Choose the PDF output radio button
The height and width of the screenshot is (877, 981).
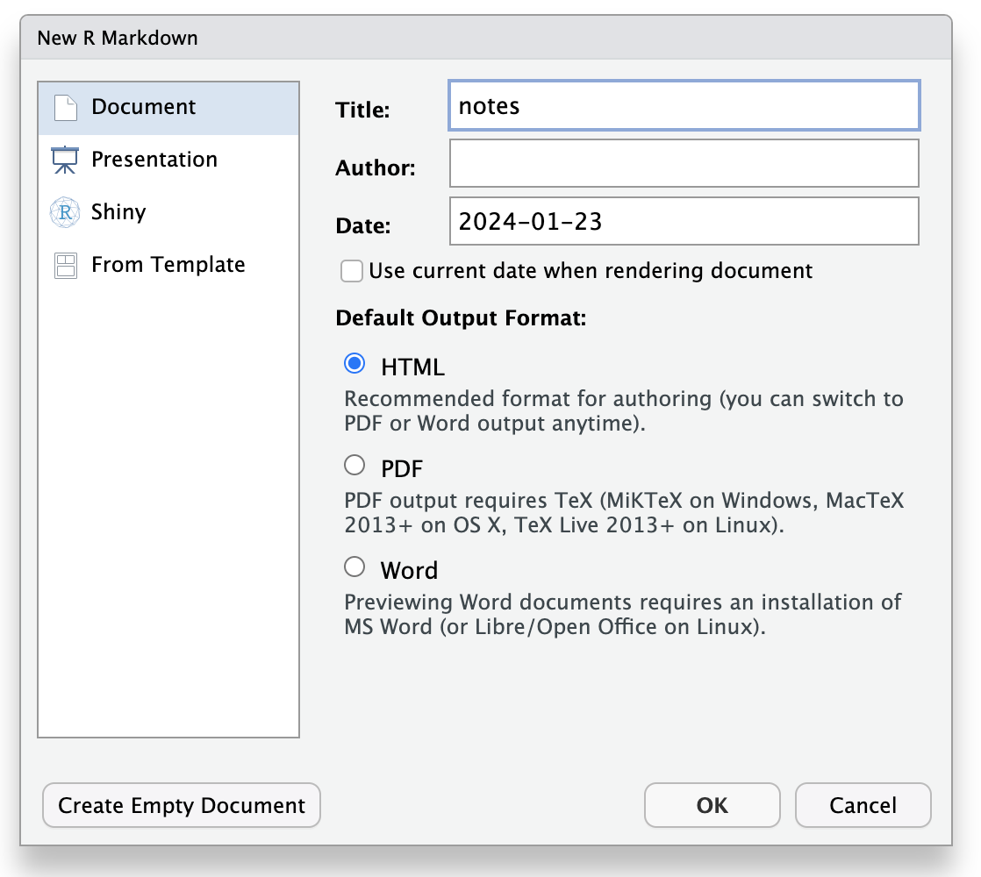pos(354,465)
